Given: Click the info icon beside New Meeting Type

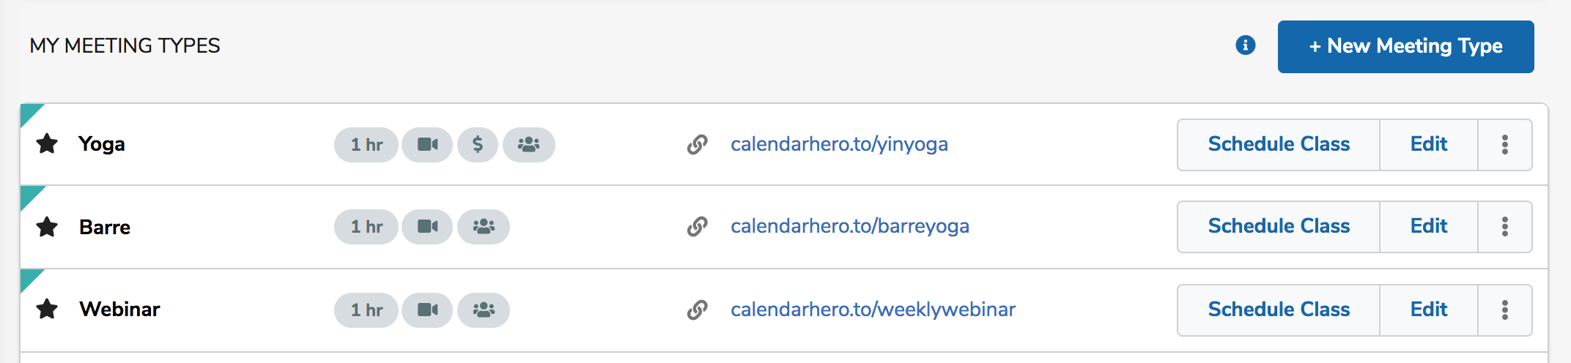Looking at the screenshot, I should pos(1245,45).
